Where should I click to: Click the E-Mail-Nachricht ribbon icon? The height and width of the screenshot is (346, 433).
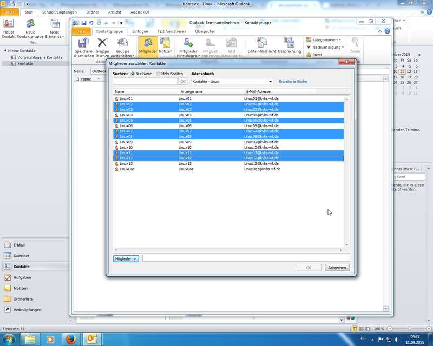click(x=262, y=44)
